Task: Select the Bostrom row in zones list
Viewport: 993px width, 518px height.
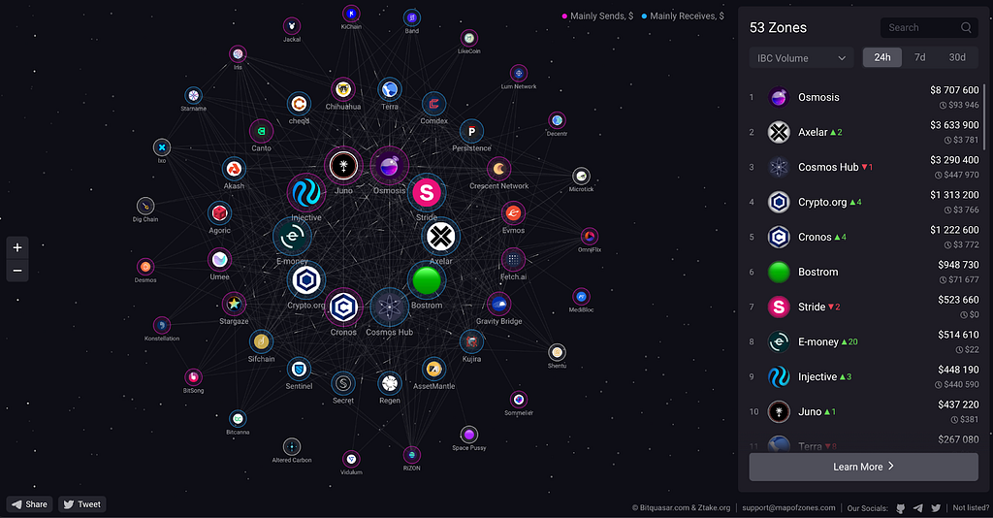Action: click(863, 272)
